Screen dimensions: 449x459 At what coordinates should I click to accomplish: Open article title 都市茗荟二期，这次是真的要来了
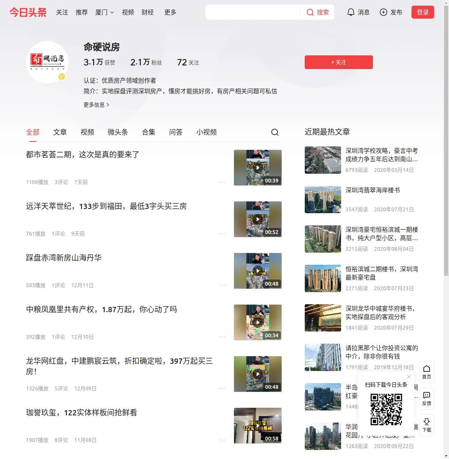point(83,155)
